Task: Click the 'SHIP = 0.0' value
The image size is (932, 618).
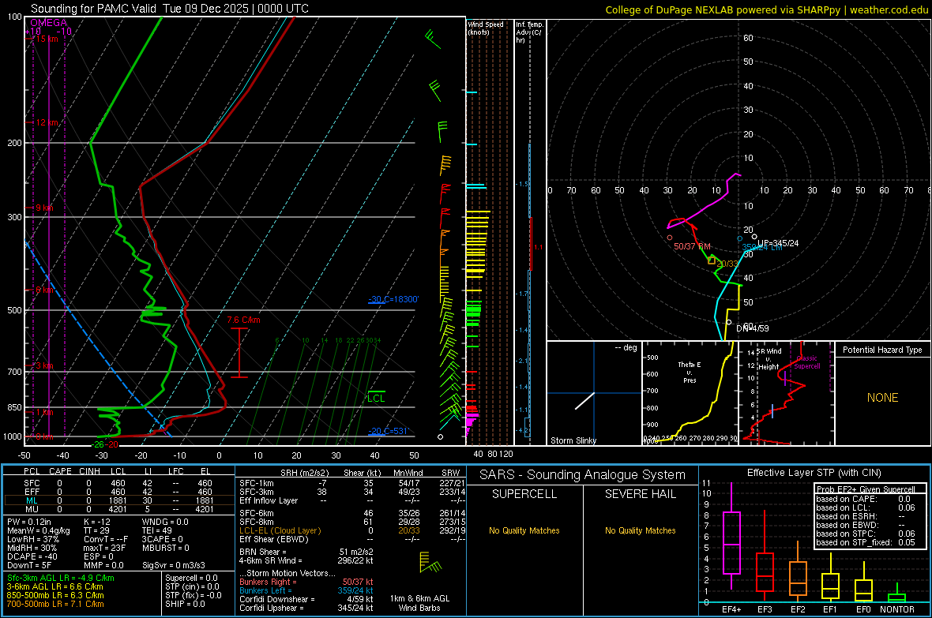Action: [x=185, y=605]
